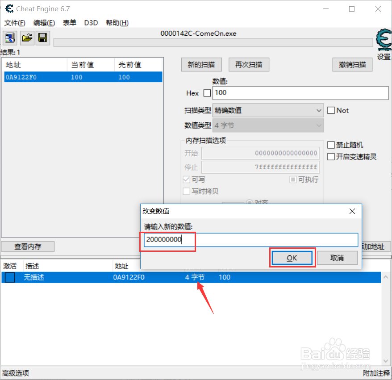Save table with floppy disk icon
This screenshot has height=380, width=392.
point(43,38)
